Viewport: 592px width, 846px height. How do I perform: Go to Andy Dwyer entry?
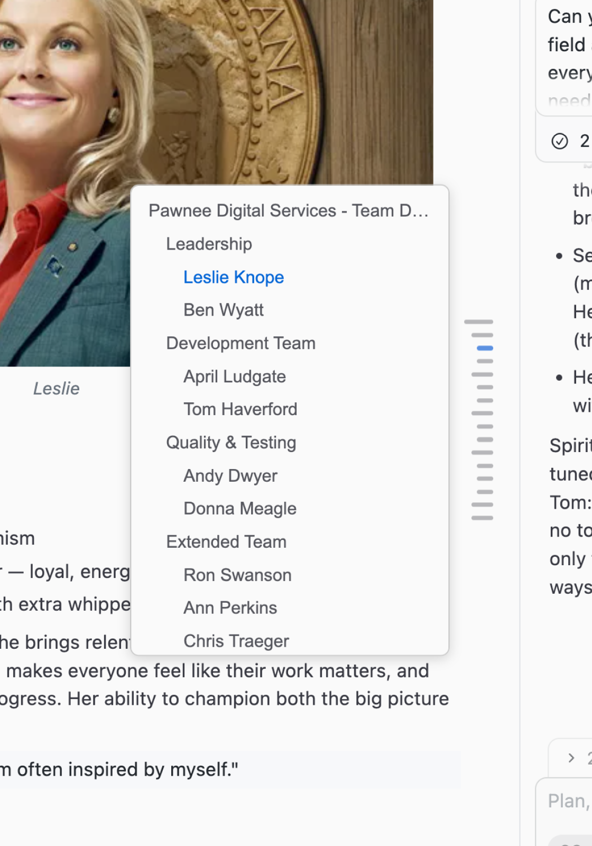[x=230, y=476]
